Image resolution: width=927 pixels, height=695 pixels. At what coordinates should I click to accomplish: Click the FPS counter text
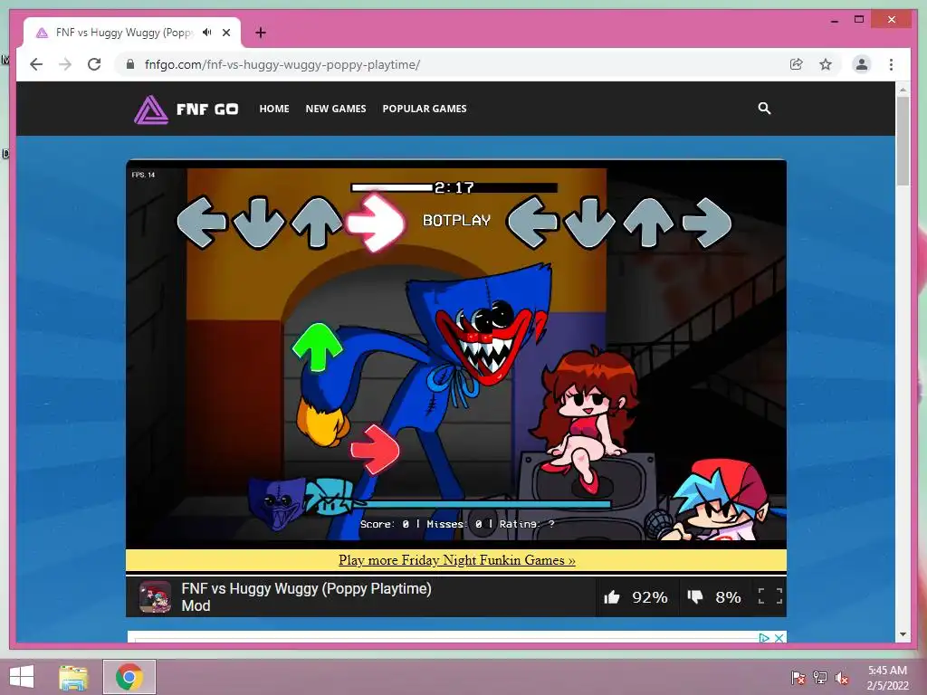pyautogui.click(x=143, y=175)
